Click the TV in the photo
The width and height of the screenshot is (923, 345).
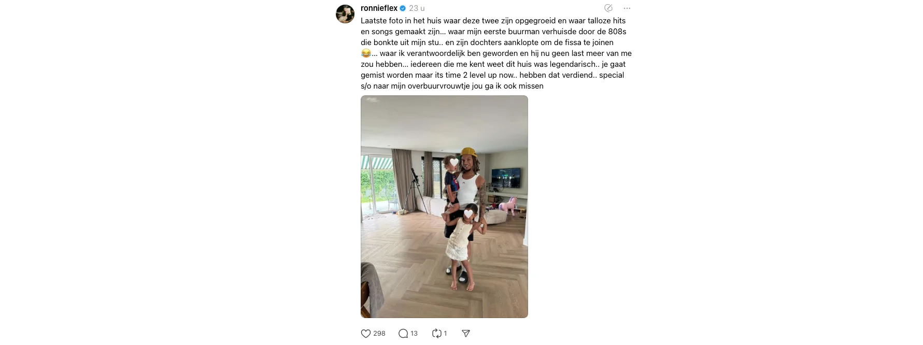tap(506, 178)
